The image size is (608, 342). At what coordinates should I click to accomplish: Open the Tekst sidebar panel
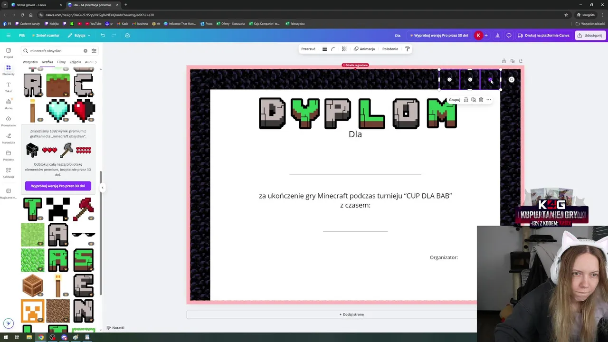click(8, 87)
